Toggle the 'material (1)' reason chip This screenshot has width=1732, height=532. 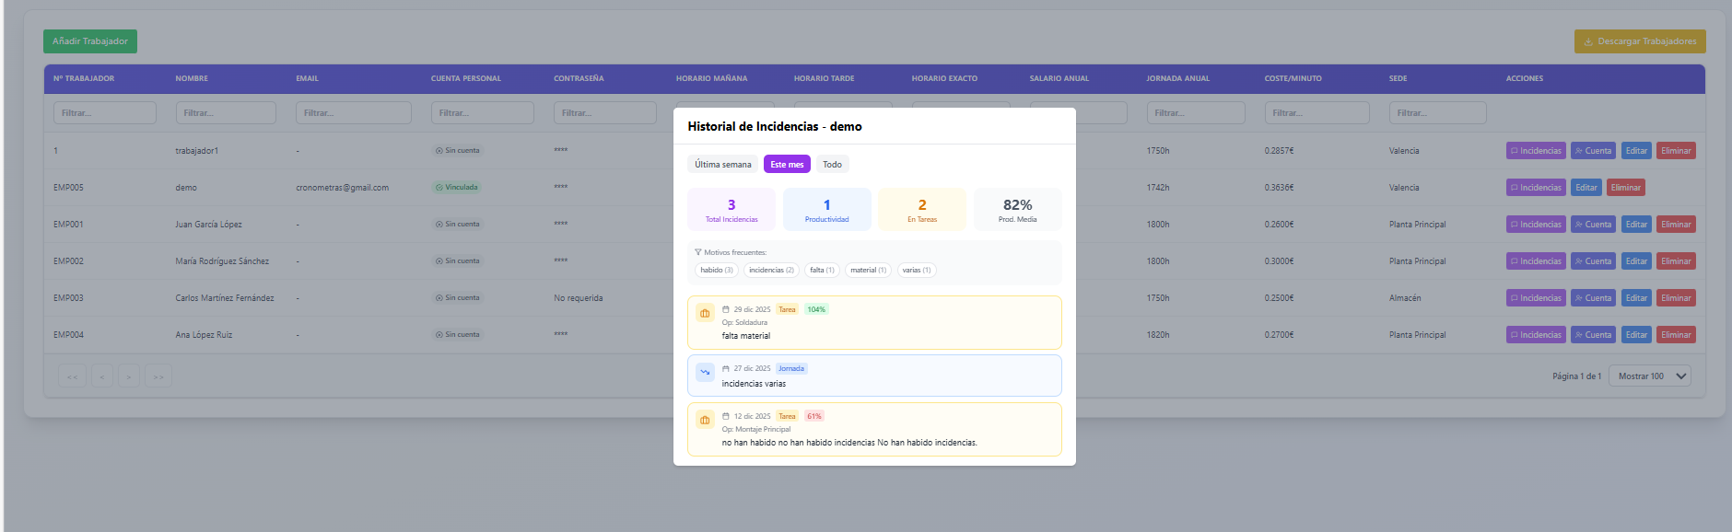click(868, 271)
